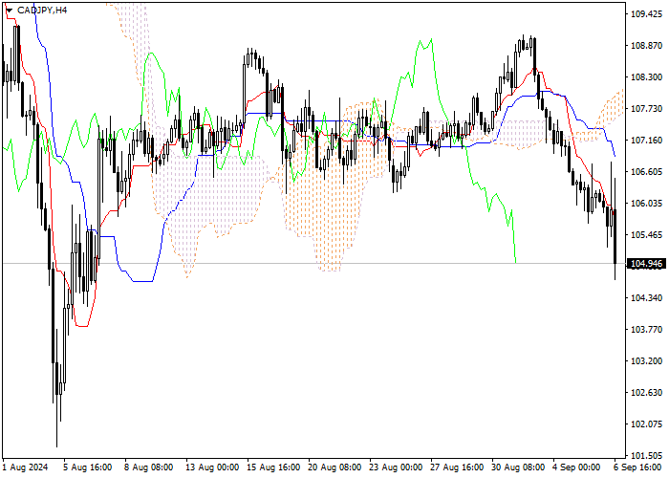This screenshot has width=669, height=478.
Task: Click price axis value 102.630
Action: pyautogui.click(x=646, y=393)
